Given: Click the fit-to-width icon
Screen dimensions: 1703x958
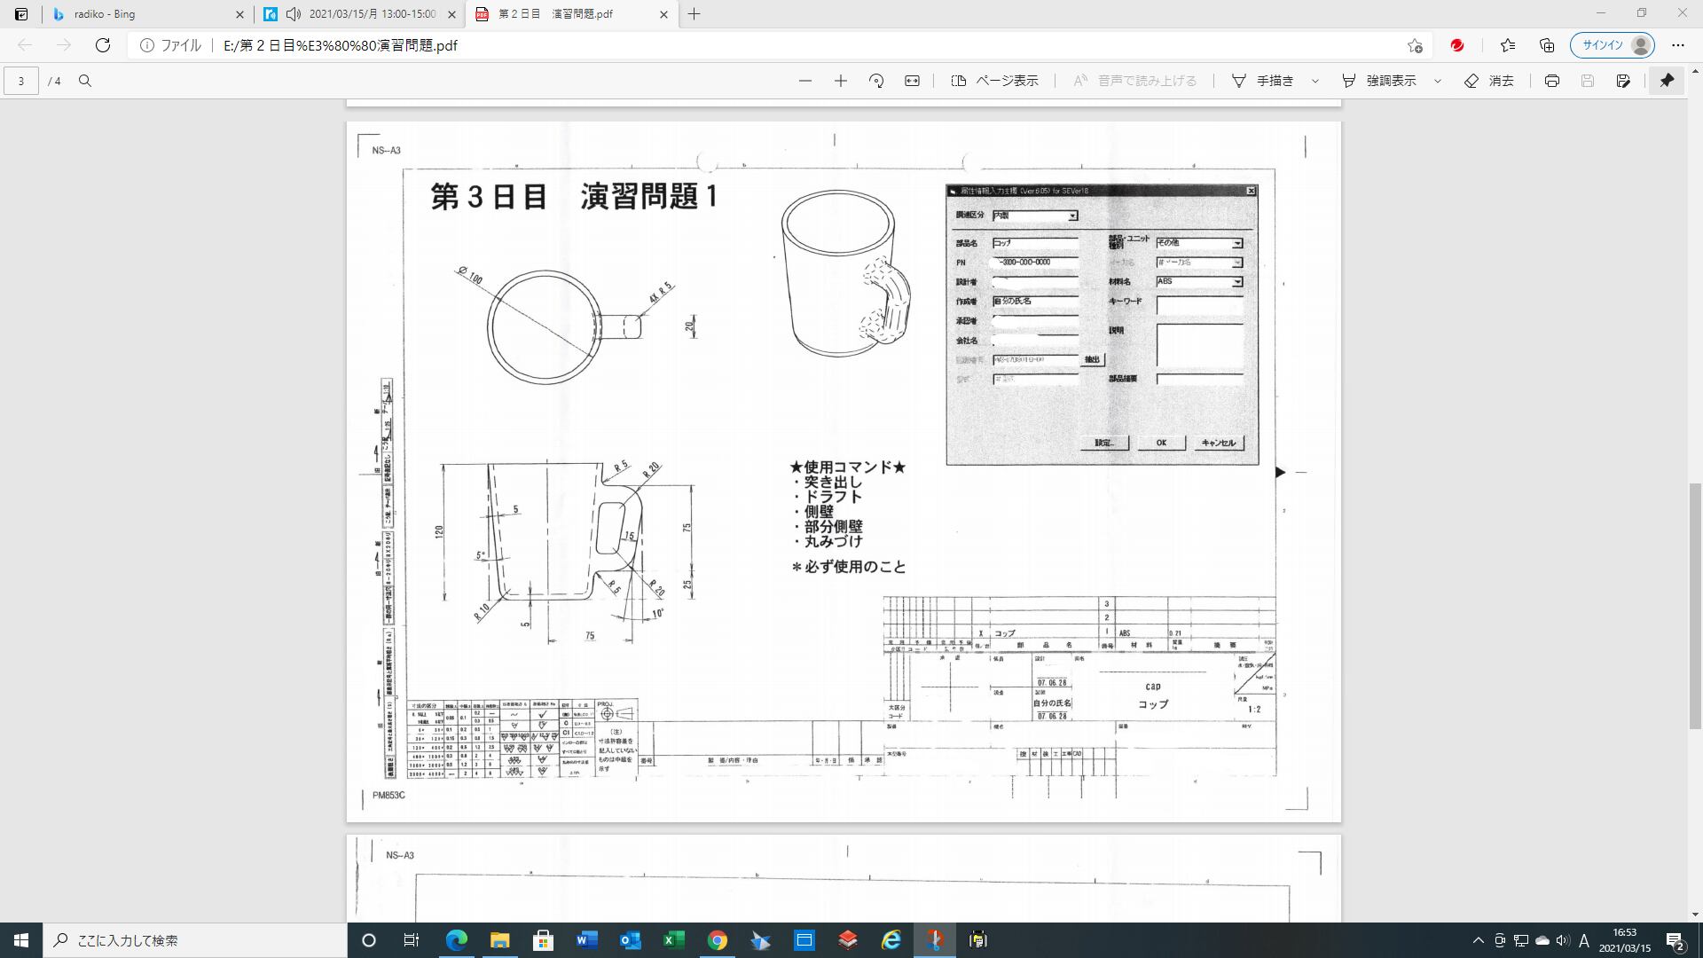Looking at the screenshot, I should click(x=912, y=81).
